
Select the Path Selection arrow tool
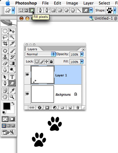(x=5, y=77)
